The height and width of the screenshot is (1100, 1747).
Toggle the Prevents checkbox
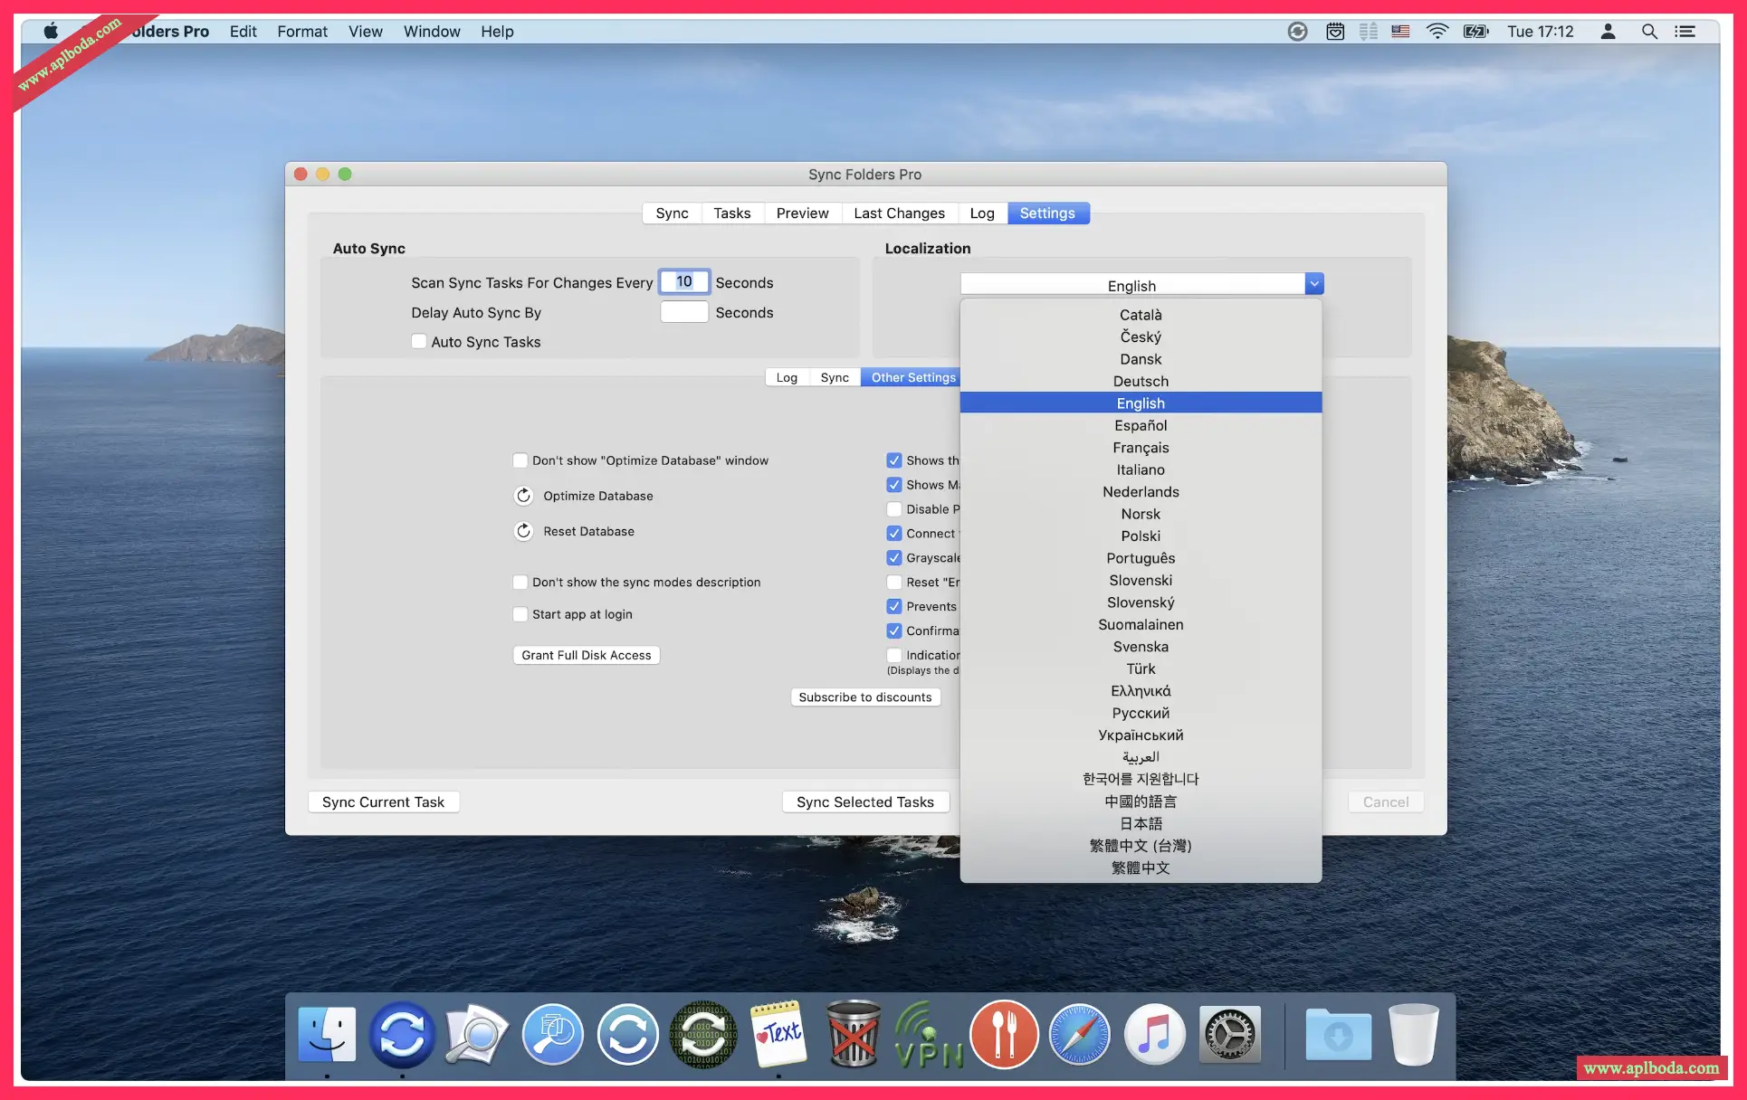click(x=894, y=607)
